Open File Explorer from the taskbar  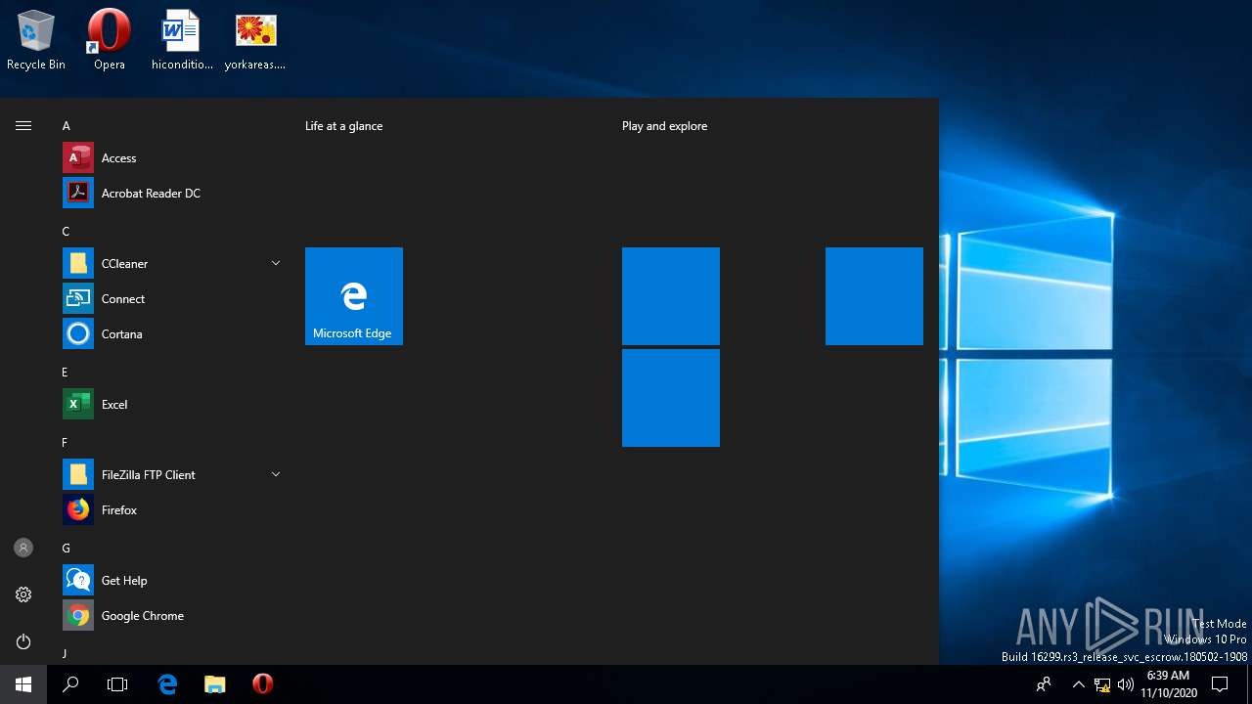point(215,684)
